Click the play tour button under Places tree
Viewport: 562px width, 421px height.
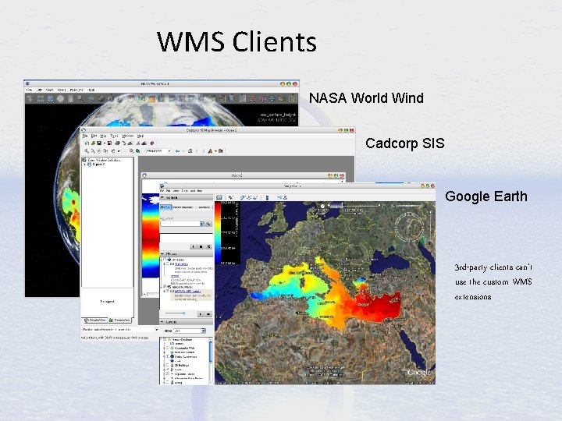click(201, 314)
